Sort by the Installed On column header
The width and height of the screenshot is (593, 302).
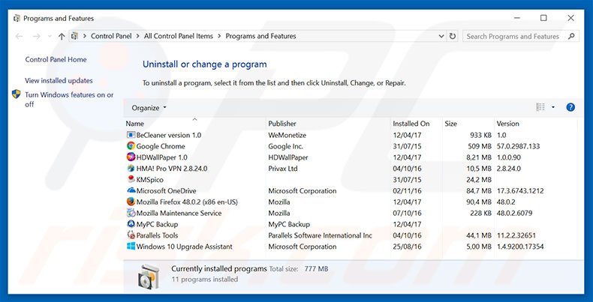coord(411,124)
